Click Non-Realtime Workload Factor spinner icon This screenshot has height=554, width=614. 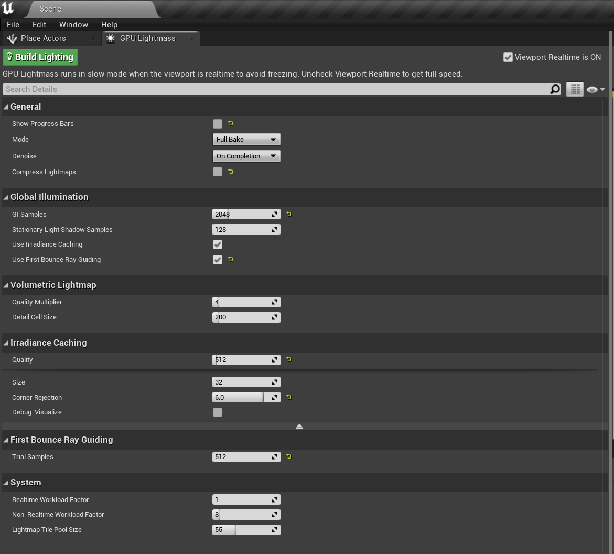[x=275, y=515]
